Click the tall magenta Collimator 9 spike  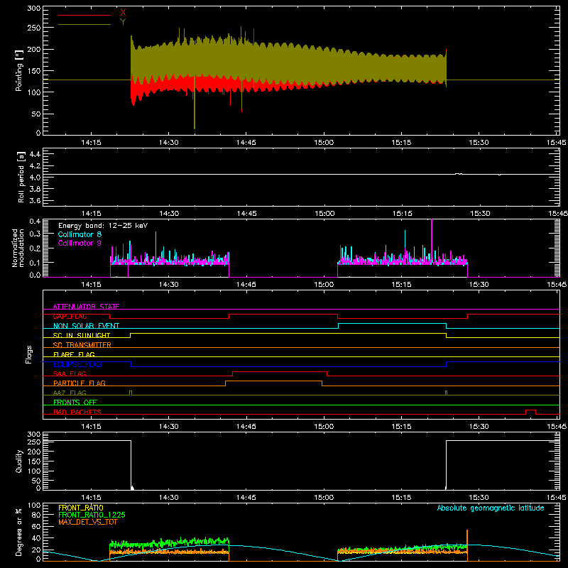(x=432, y=239)
